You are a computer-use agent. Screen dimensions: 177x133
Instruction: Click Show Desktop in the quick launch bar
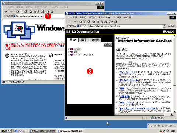click(x=24, y=131)
